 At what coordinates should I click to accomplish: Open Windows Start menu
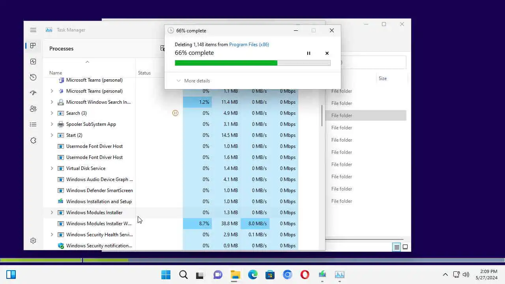click(x=166, y=275)
